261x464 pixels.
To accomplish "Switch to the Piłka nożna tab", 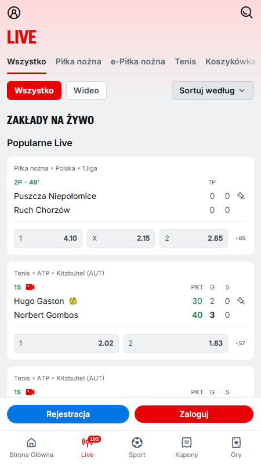I will (x=78, y=61).
